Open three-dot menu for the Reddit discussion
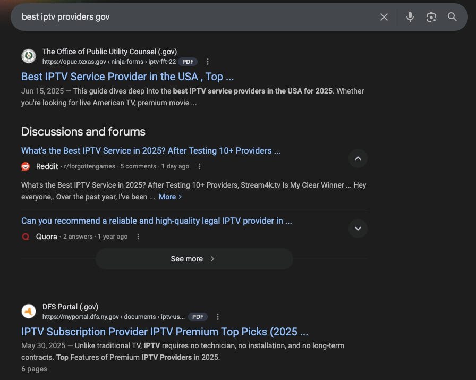Image resolution: width=476 pixels, height=380 pixels. 200,166
